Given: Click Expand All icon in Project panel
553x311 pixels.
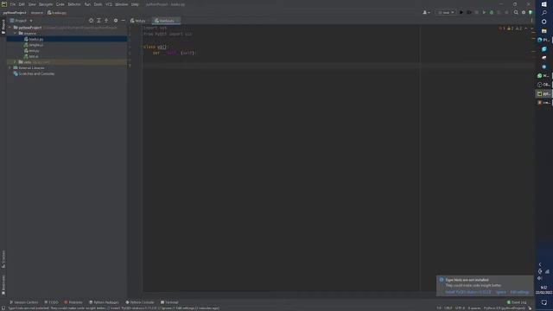Looking at the screenshot, I should [99, 21].
